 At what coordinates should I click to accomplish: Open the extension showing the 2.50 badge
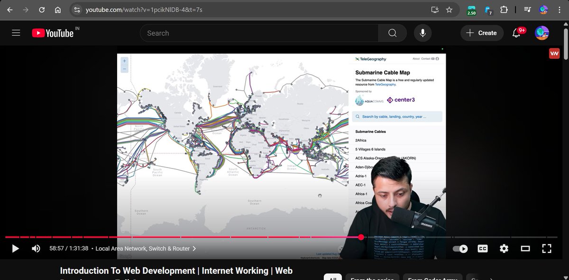471,10
